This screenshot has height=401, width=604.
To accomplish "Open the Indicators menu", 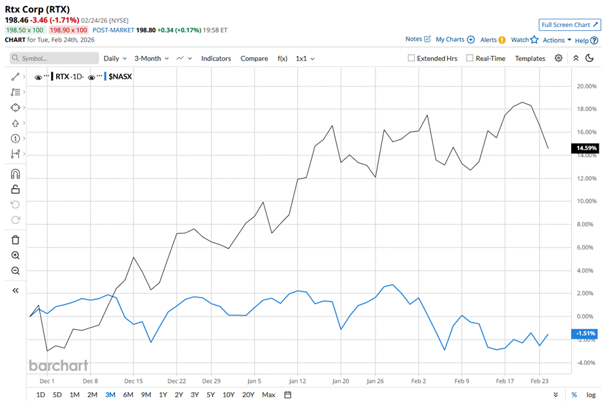I will point(216,58).
